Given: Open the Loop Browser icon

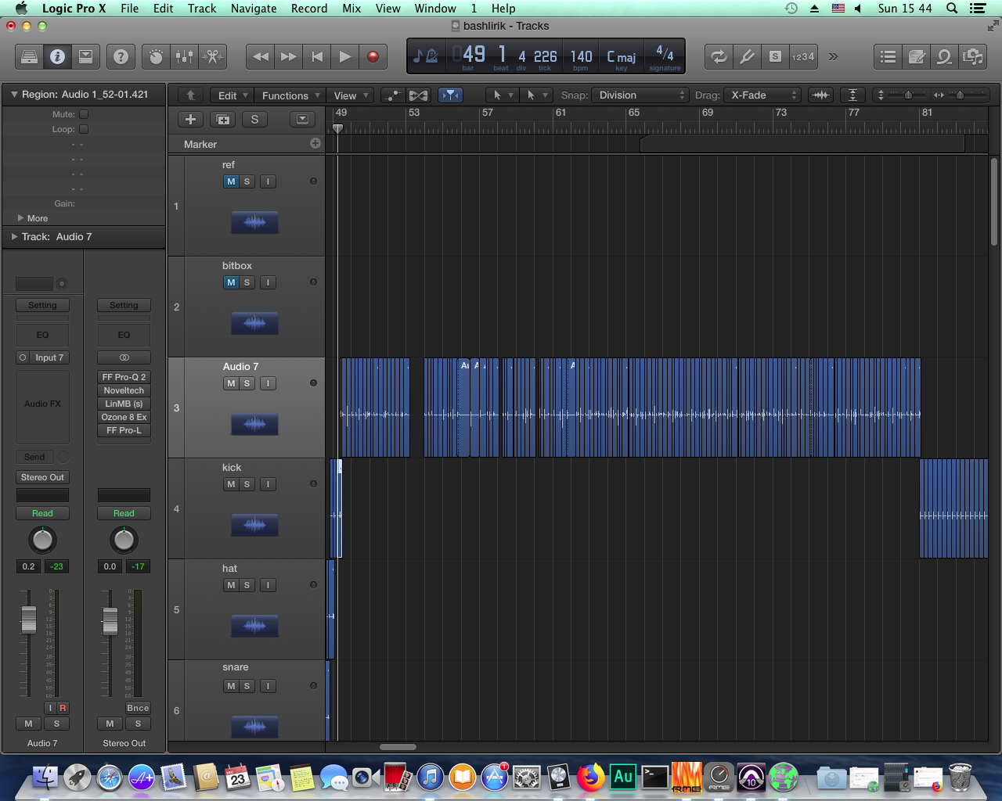Looking at the screenshot, I should point(944,56).
